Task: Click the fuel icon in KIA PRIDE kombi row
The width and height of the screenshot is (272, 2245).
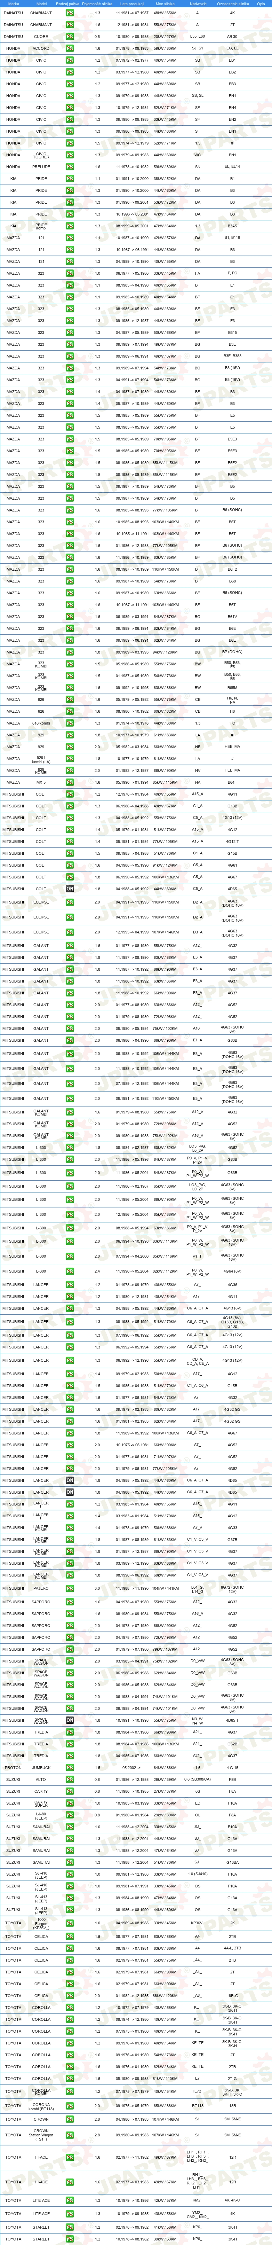Action: click(x=70, y=226)
